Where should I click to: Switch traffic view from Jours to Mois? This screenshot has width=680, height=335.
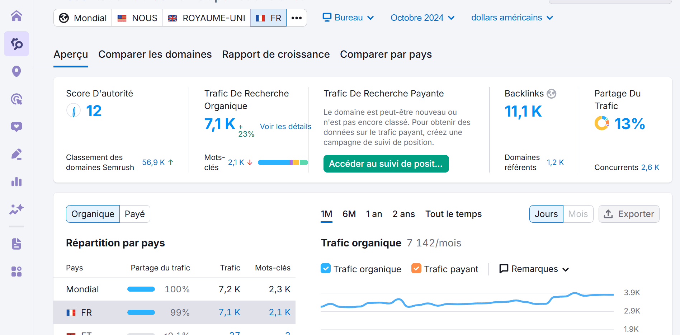coord(577,214)
